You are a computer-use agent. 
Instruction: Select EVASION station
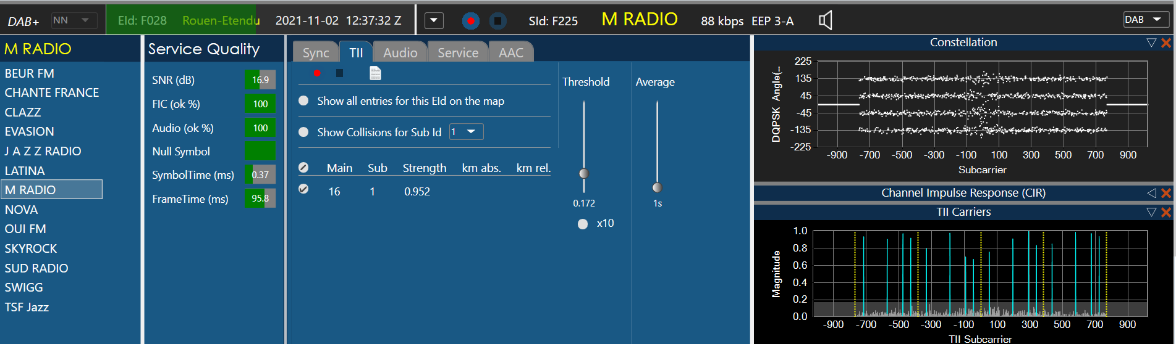click(x=30, y=131)
